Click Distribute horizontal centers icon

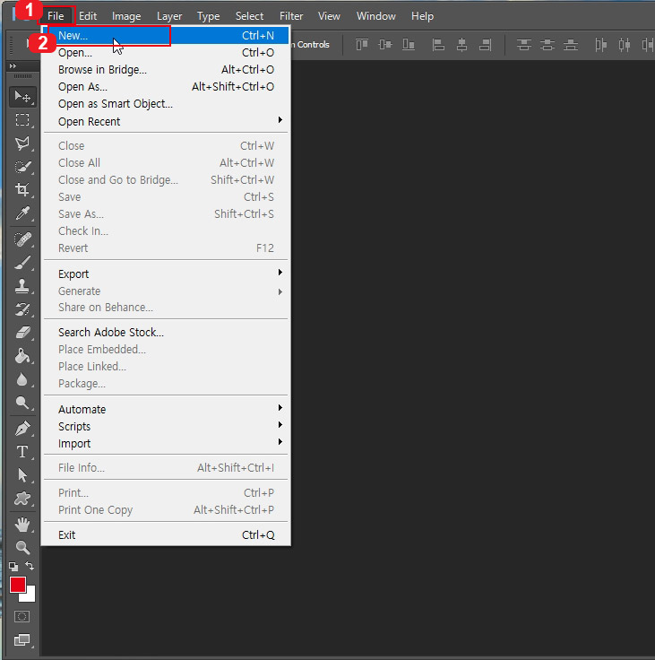pyautogui.click(x=625, y=44)
